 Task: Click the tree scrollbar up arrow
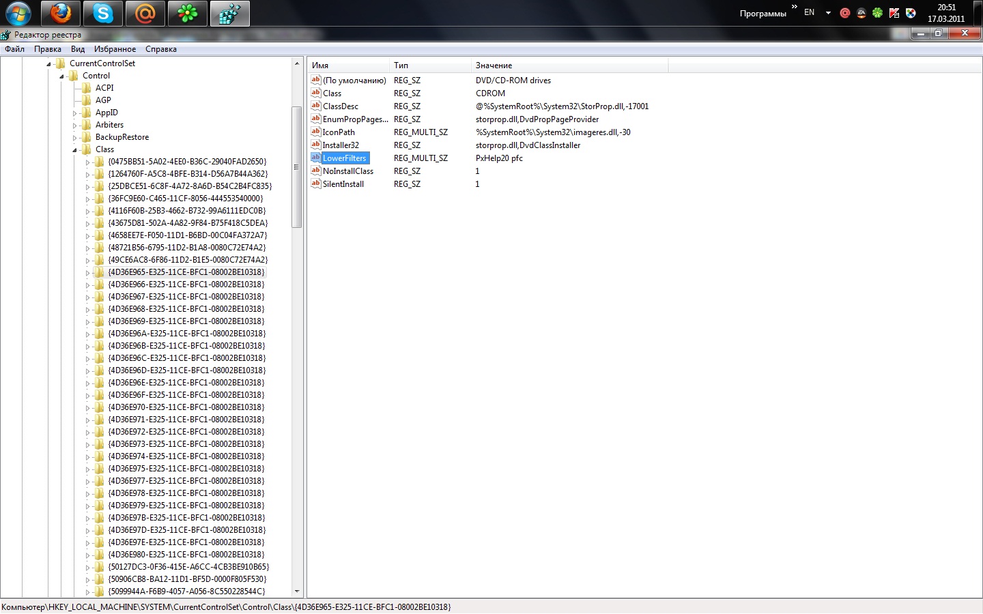(296, 63)
